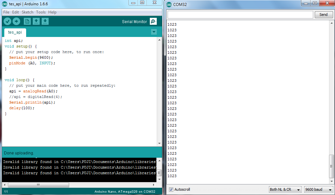Click the line number 11 in status bar

point(6,192)
